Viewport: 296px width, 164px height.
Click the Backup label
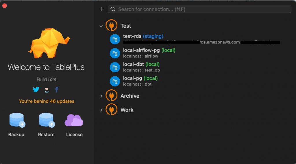pyautogui.click(x=16, y=135)
